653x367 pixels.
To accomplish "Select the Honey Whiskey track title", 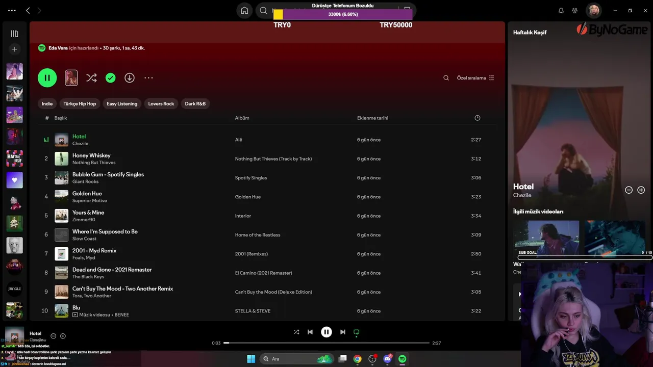I will [91, 155].
